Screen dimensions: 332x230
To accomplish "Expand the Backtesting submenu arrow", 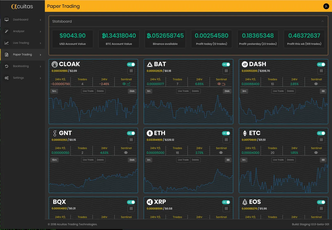I will coord(40,66).
